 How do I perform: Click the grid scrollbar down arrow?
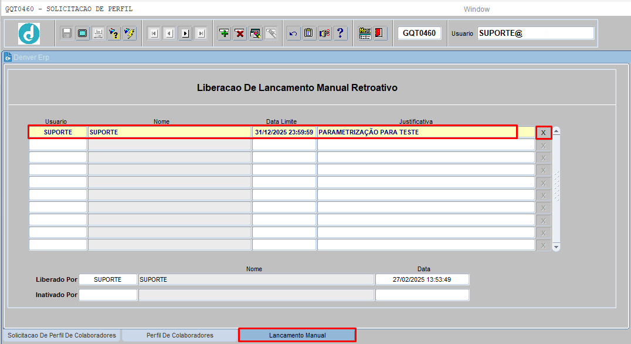point(556,247)
